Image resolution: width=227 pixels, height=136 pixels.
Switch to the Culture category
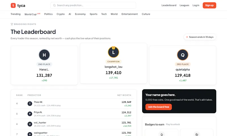(x=146, y=14)
